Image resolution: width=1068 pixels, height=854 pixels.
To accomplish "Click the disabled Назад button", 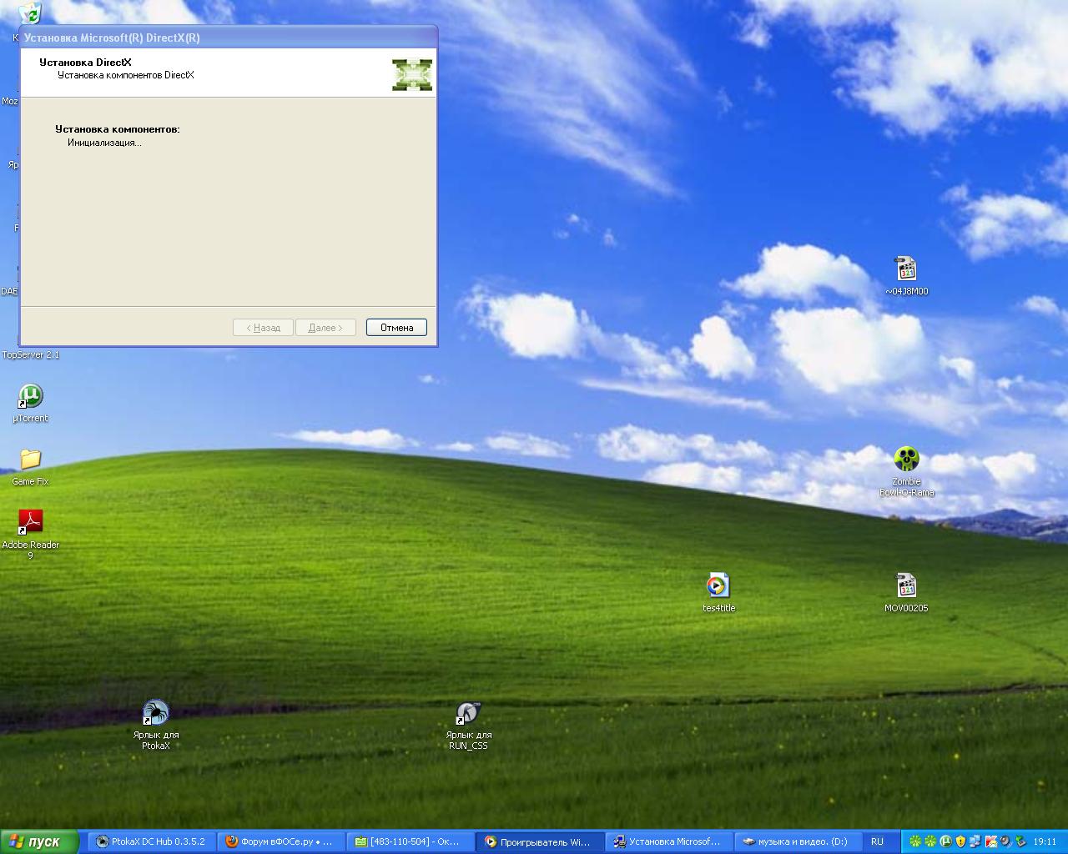I will (x=263, y=328).
